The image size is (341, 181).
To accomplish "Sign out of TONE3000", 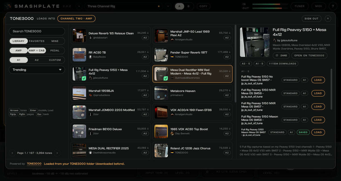I will click(311, 18).
